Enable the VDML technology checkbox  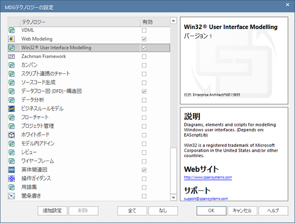[x=144, y=30]
